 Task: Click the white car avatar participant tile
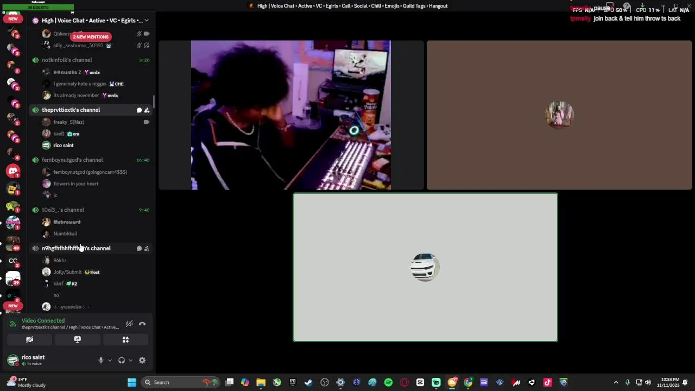(425, 267)
